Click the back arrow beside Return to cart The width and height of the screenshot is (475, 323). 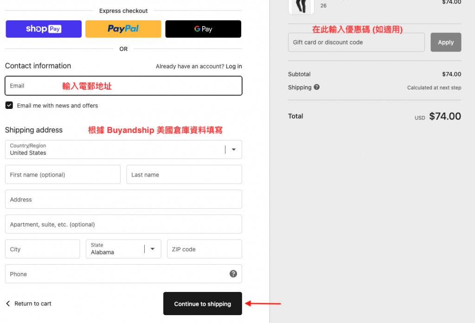click(x=8, y=304)
